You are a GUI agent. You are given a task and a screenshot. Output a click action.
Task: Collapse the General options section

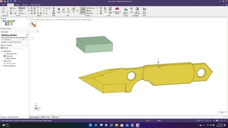click(x=2, y=48)
